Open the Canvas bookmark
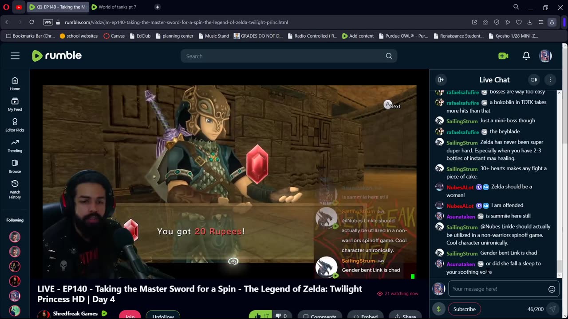Image resolution: width=568 pixels, height=319 pixels. [x=114, y=36]
